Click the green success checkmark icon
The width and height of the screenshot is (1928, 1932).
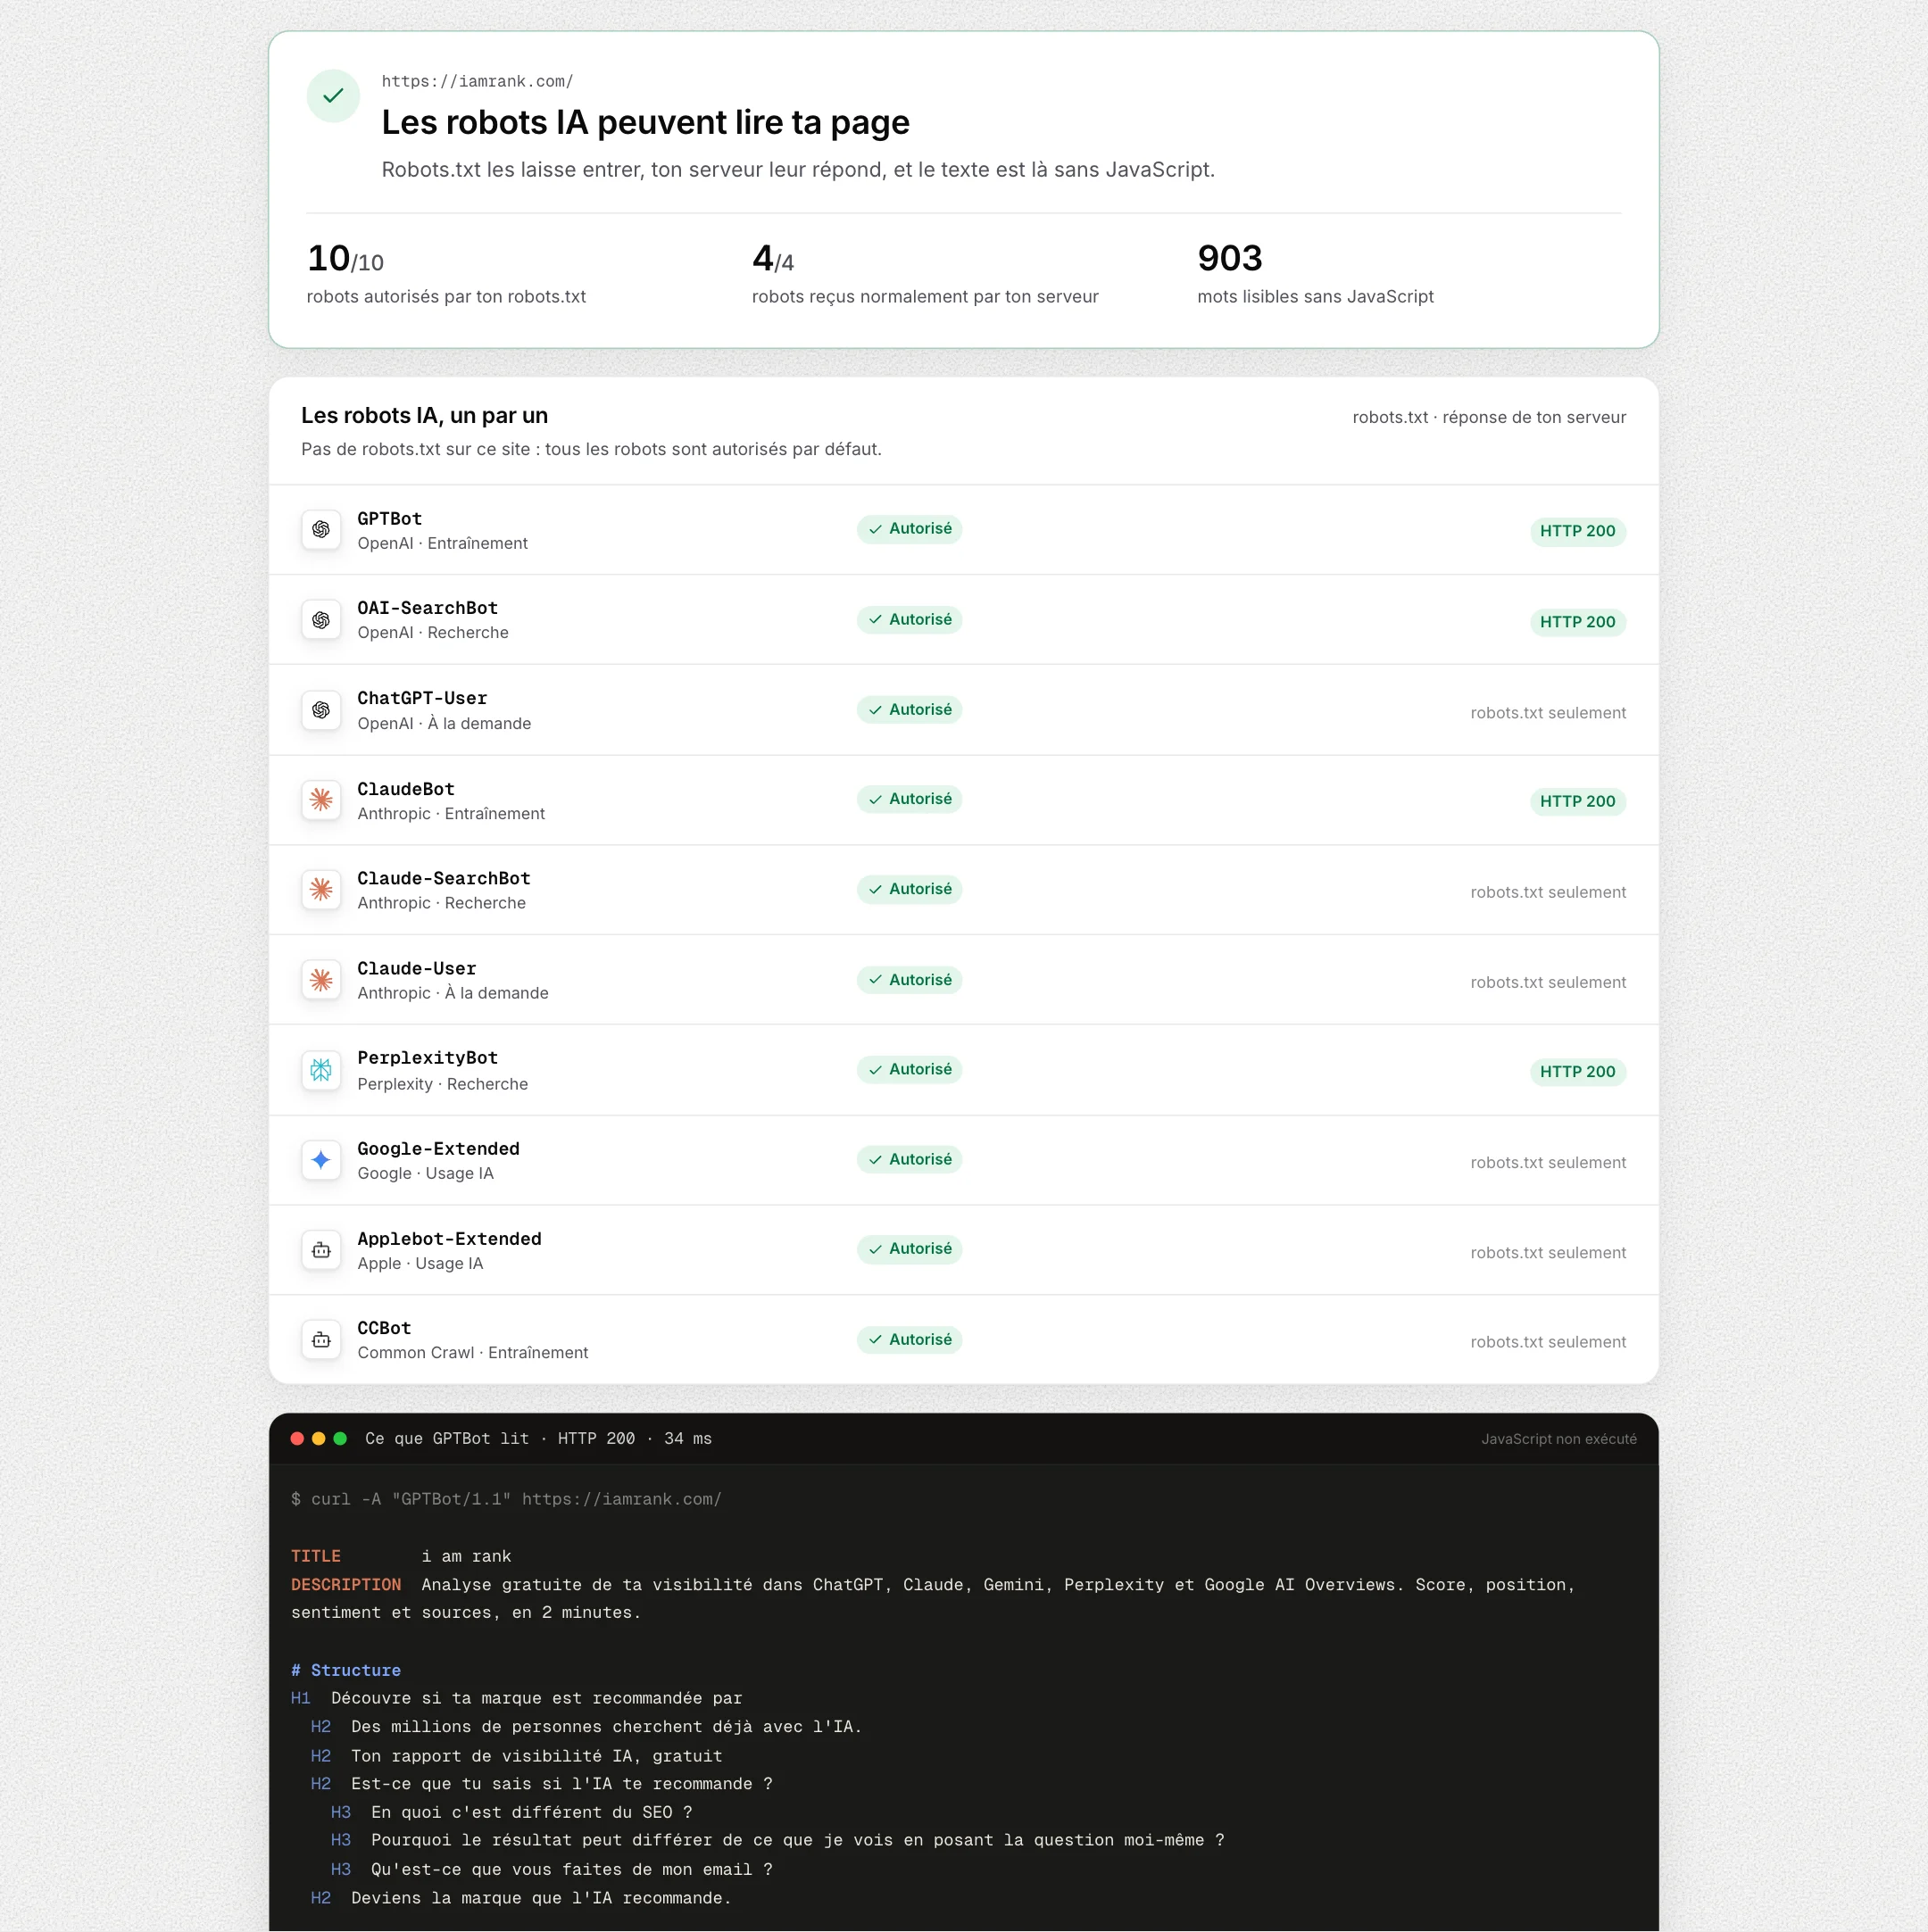point(333,96)
